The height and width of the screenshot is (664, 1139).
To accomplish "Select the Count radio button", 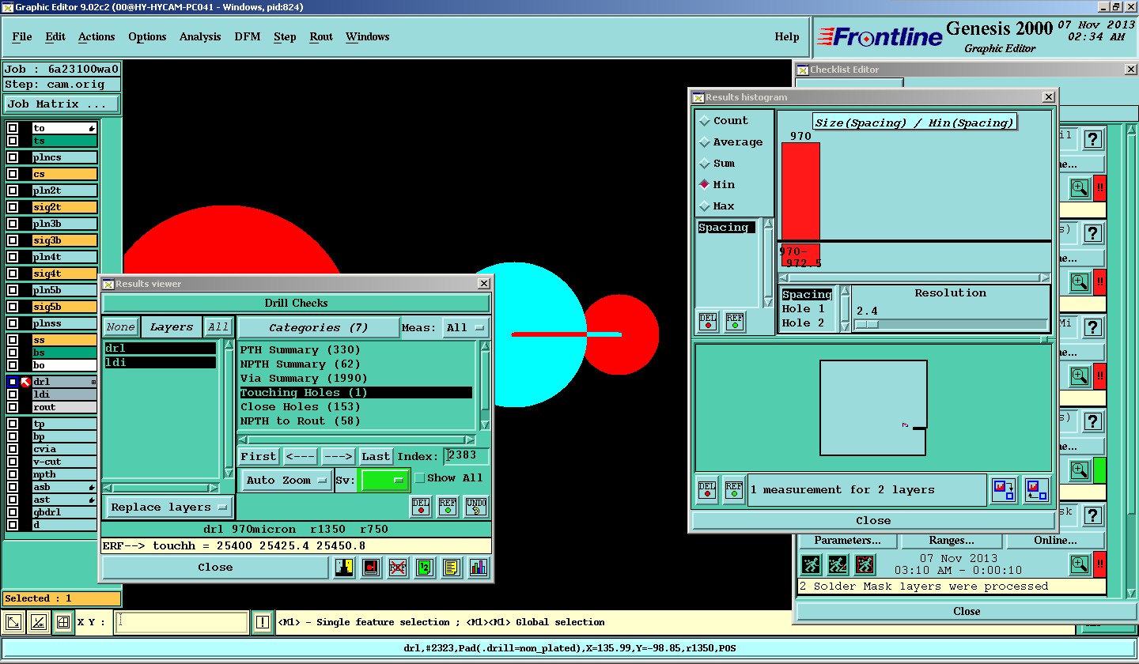I will (x=704, y=121).
